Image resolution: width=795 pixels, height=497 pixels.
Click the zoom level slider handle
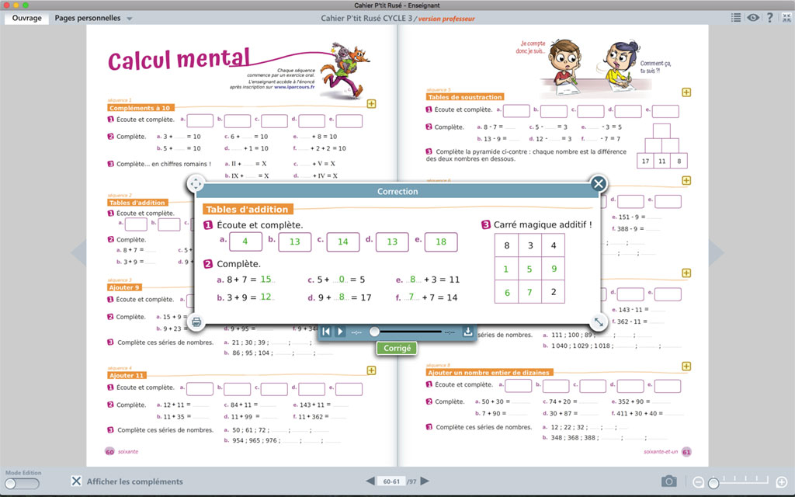(713, 483)
